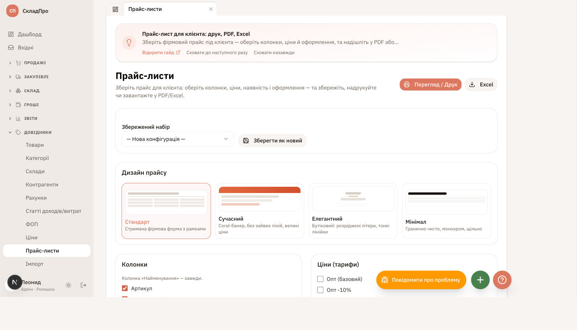
Task: Check the Опт -10% tariff checkbox
Action: coord(320,290)
